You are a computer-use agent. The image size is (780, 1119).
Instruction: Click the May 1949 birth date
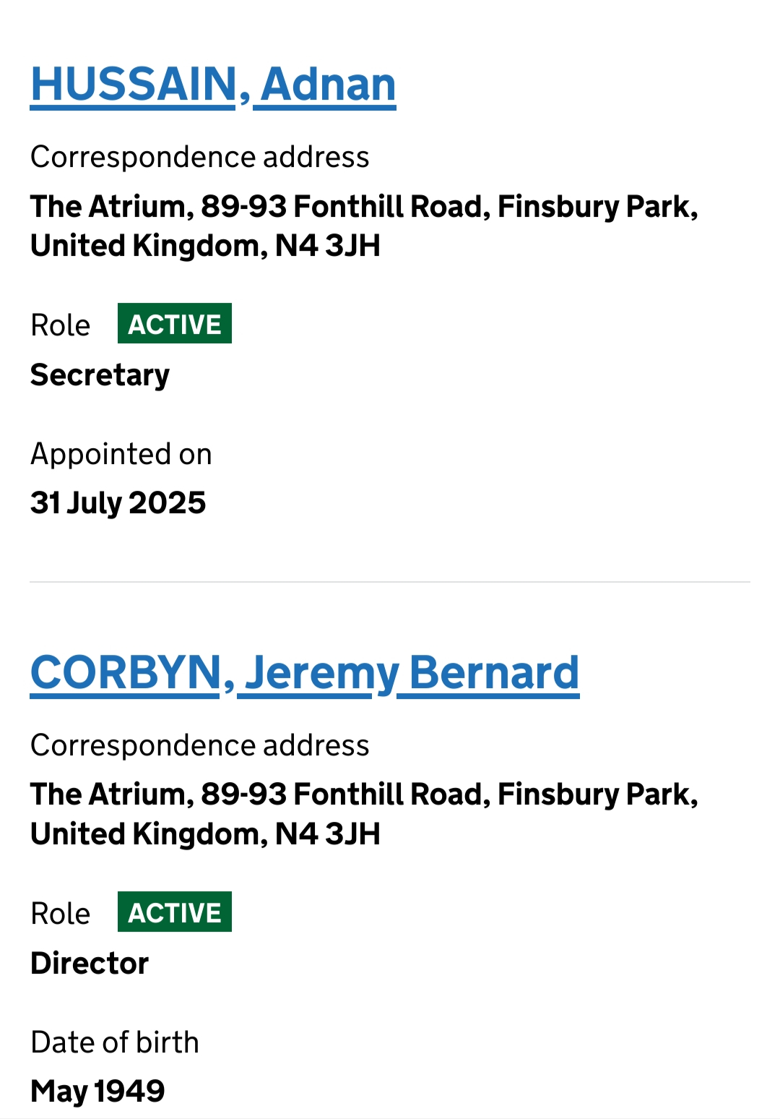pyautogui.click(x=97, y=1091)
